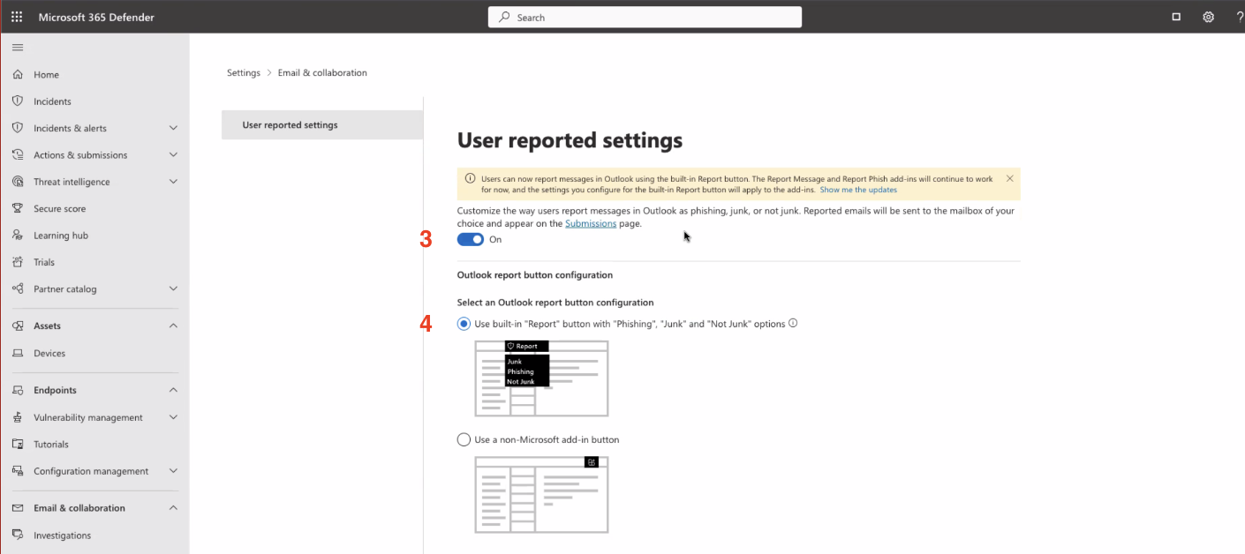Screen dimensions: 1245x554
Task: Open Settings from the breadcrumb
Action: pyautogui.click(x=243, y=72)
